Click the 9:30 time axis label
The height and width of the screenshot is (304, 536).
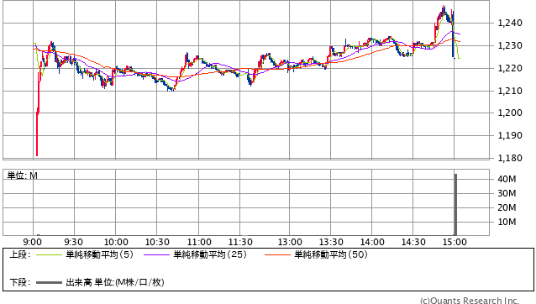pos(73,242)
